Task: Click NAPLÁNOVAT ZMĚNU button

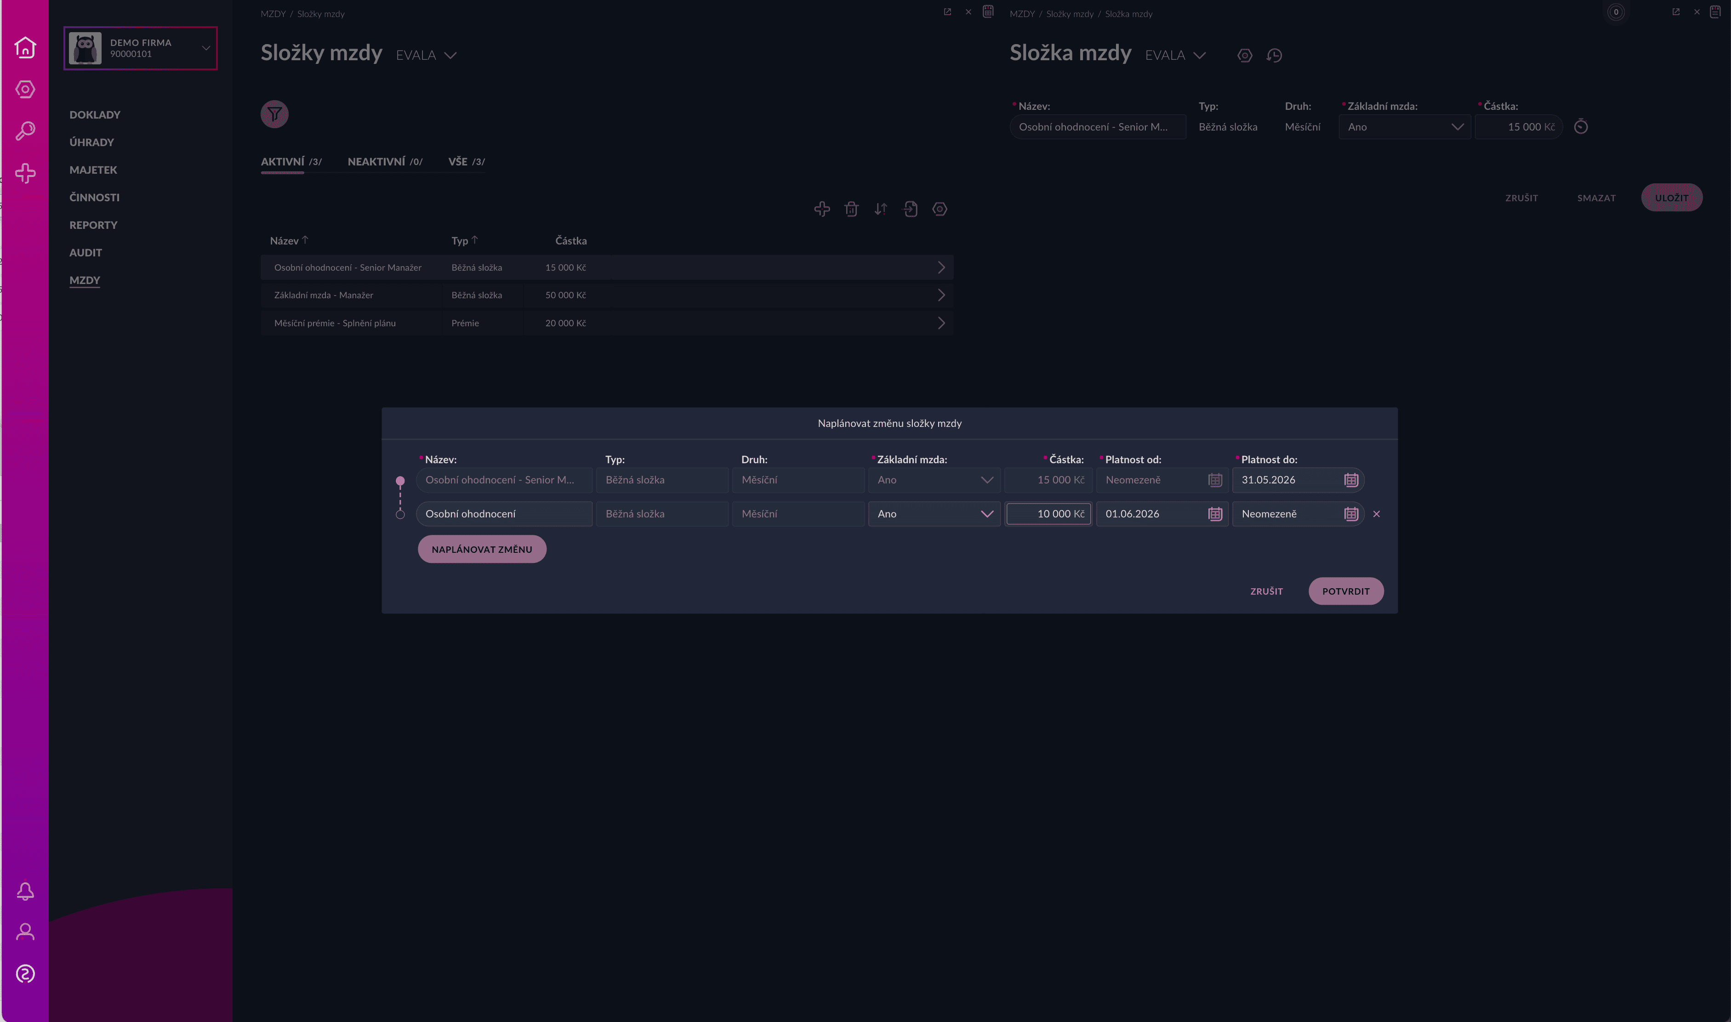Action: [482, 549]
